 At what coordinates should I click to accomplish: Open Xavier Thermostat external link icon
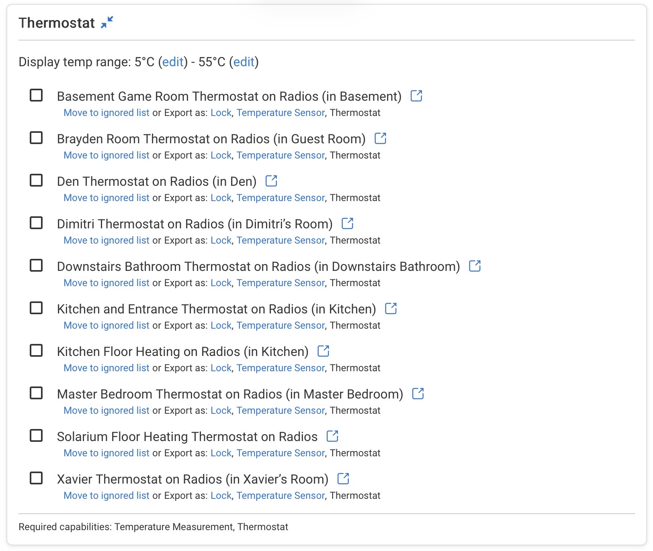343,479
